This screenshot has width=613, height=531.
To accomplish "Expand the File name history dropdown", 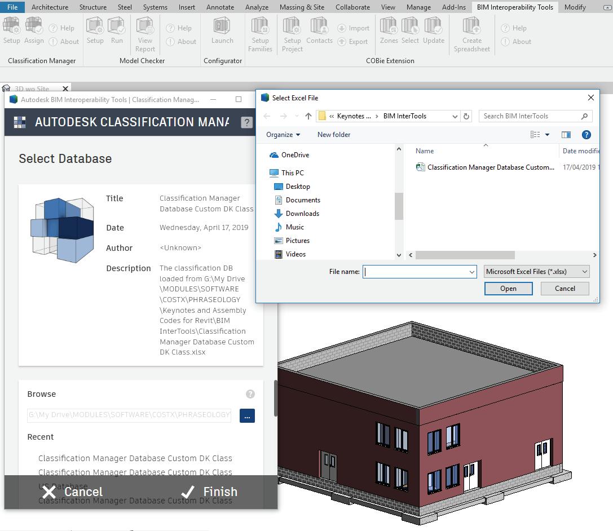I will pyautogui.click(x=472, y=272).
